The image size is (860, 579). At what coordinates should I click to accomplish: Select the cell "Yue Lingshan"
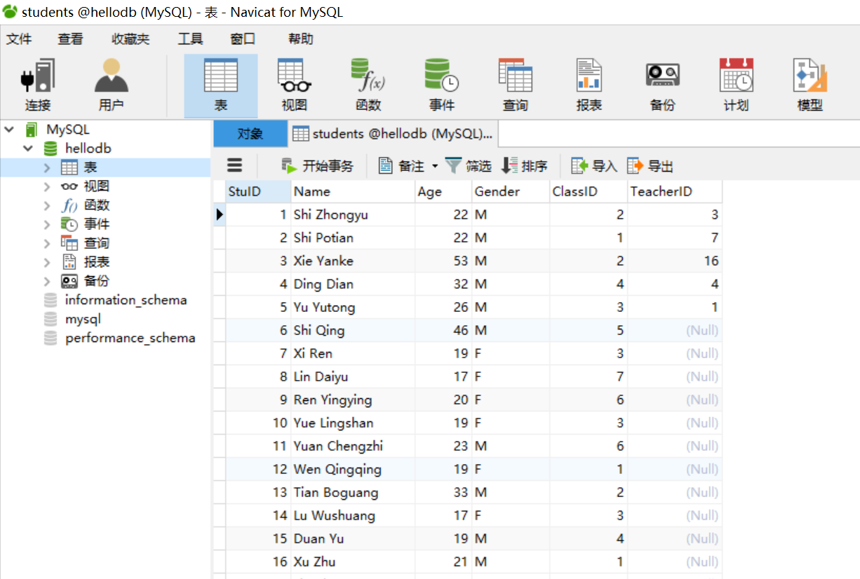pos(353,423)
